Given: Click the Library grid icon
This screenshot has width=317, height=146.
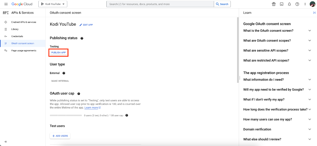Looking at the screenshot, I should click(x=6, y=29).
